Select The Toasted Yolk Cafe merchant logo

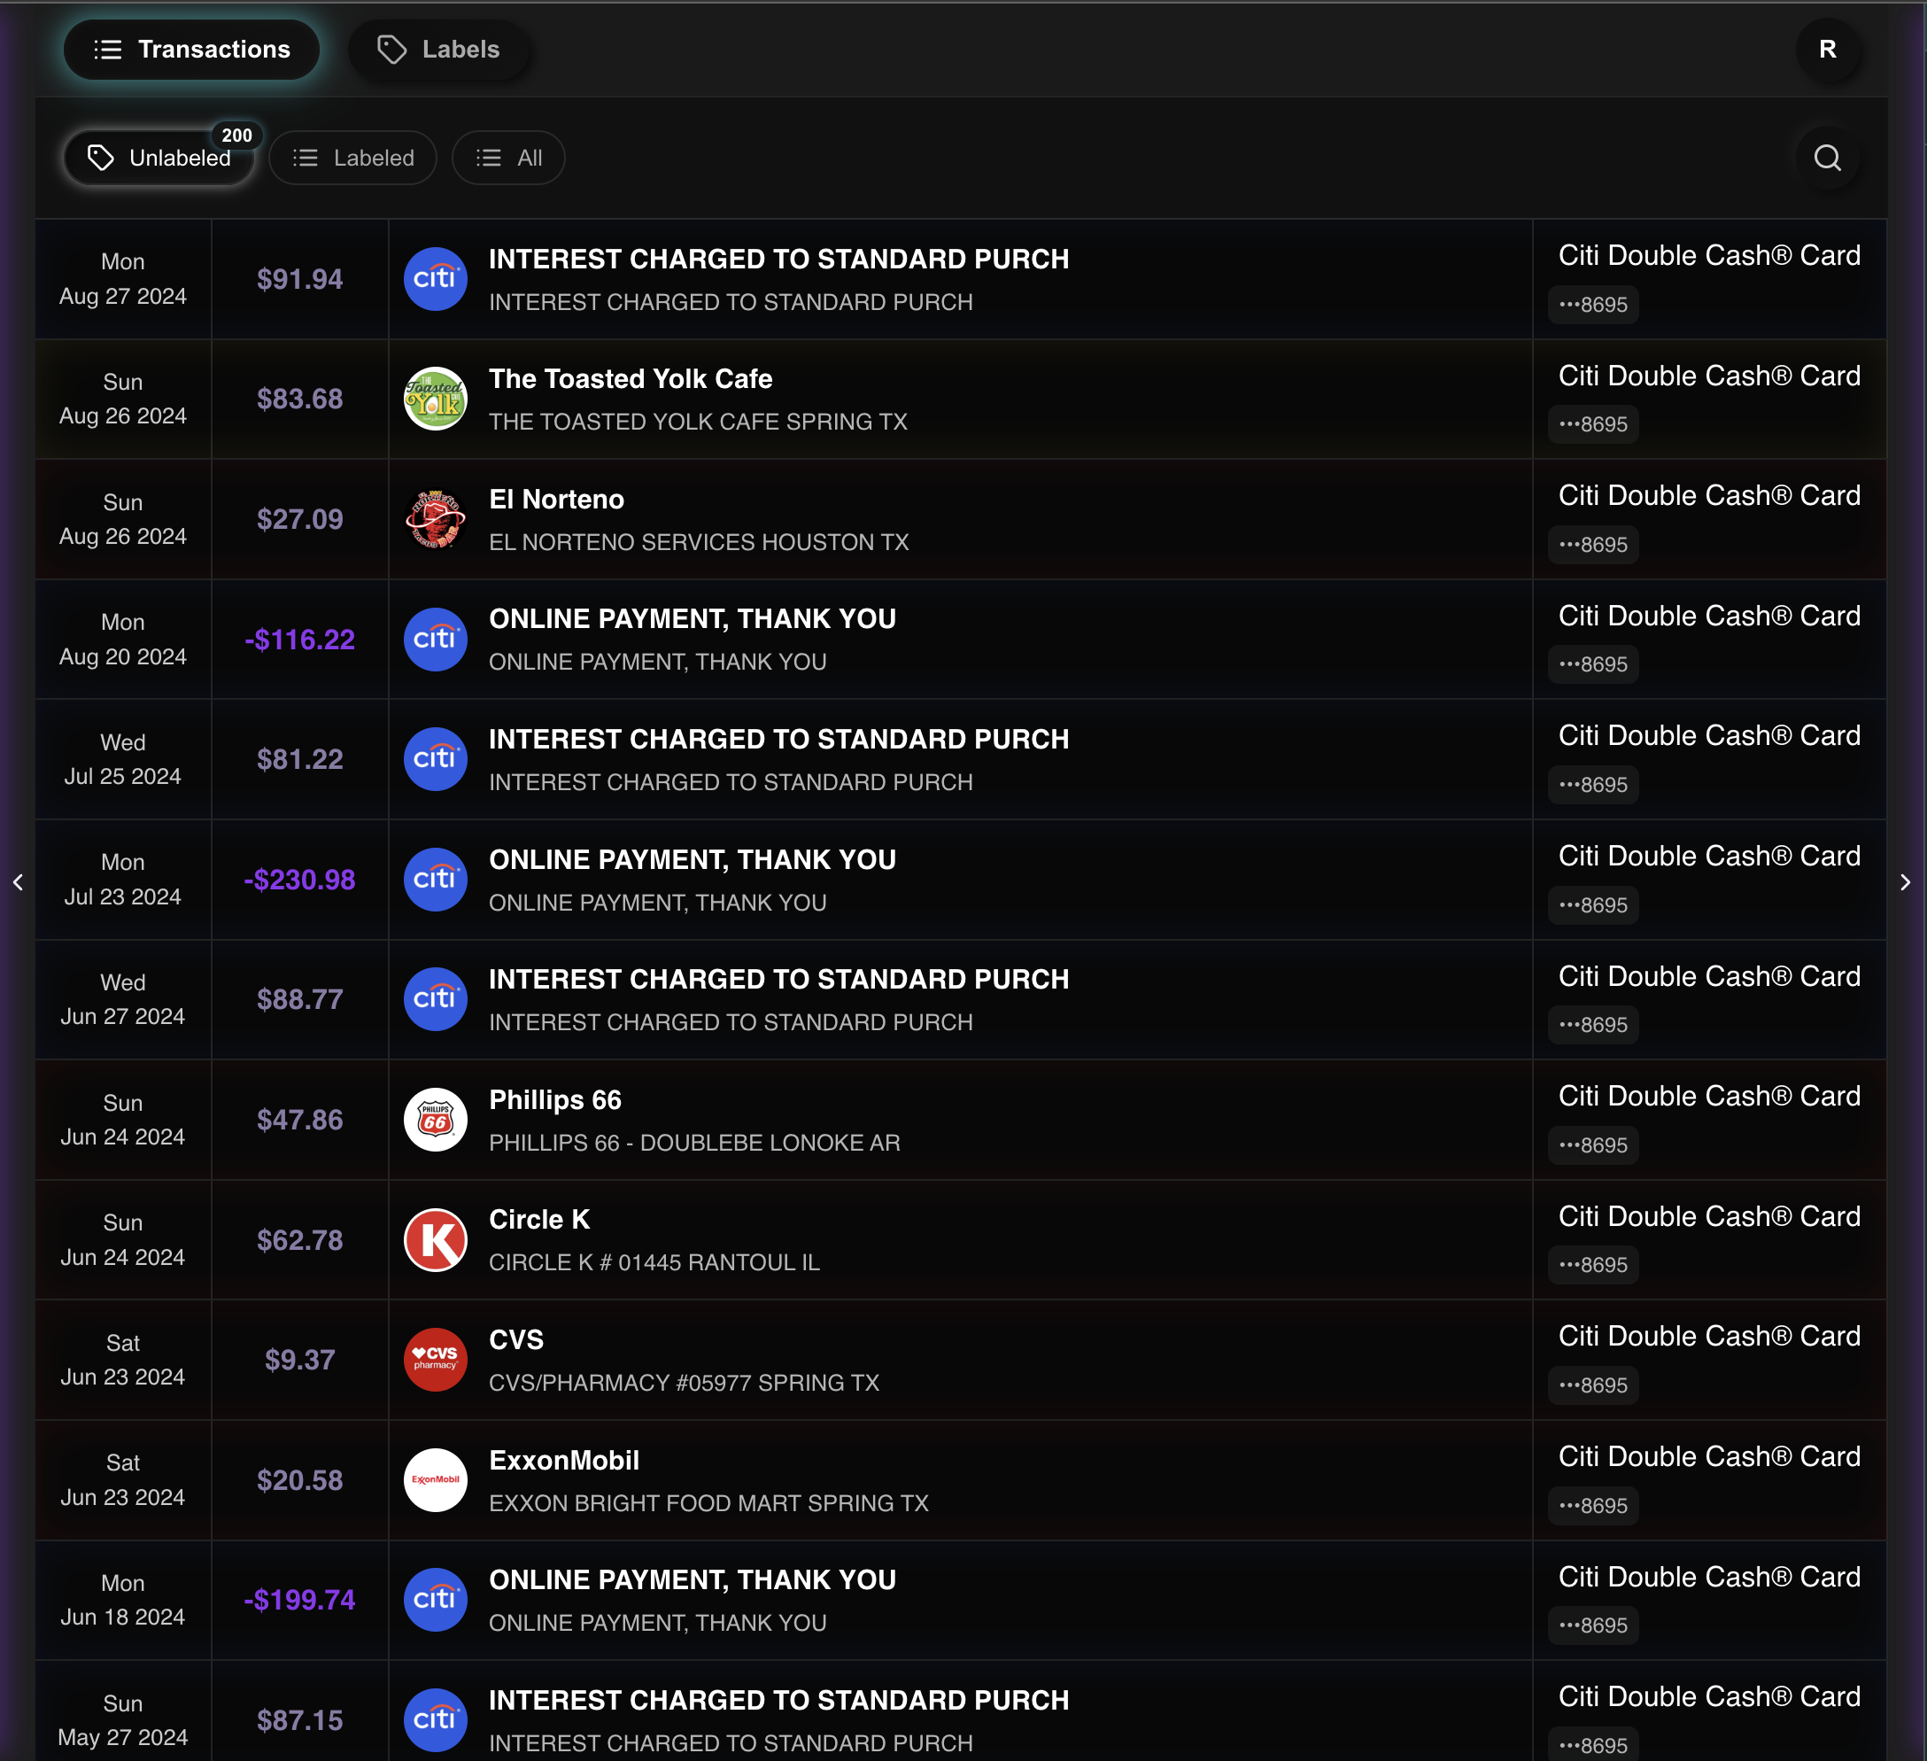pyautogui.click(x=436, y=399)
